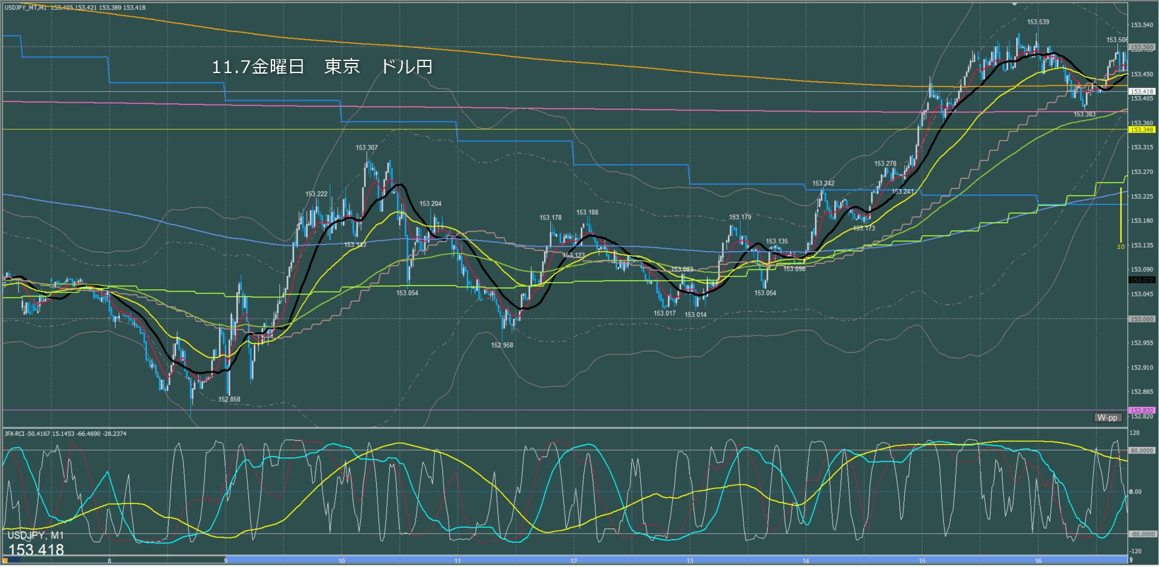
Task: Select the yellow 10 vertical marker
Action: (x=1120, y=246)
